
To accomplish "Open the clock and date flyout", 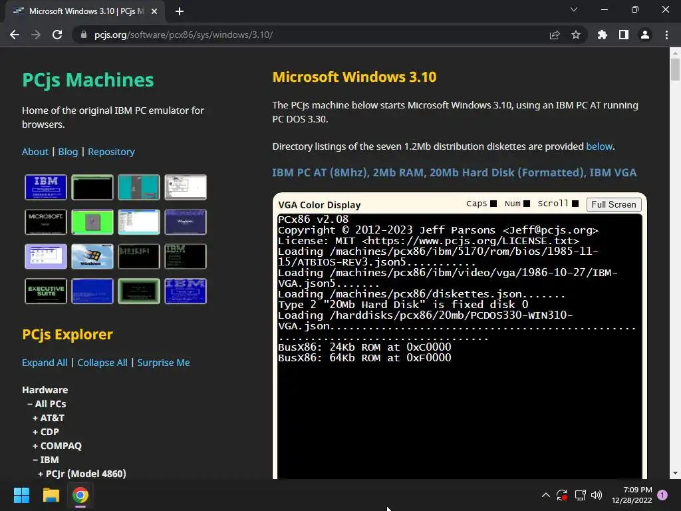I will pyautogui.click(x=632, y=495).
